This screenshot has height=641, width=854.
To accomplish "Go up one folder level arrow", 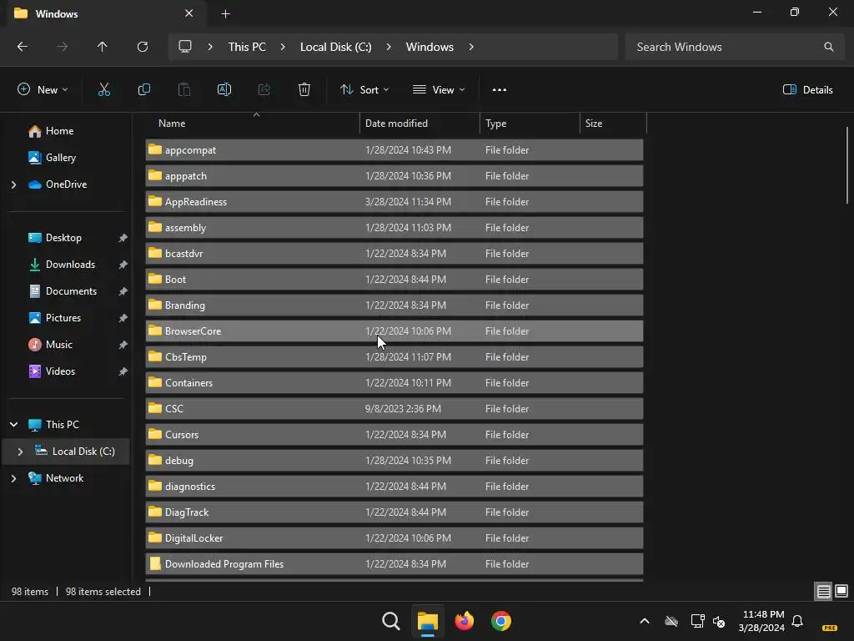I will pos(103,47).
